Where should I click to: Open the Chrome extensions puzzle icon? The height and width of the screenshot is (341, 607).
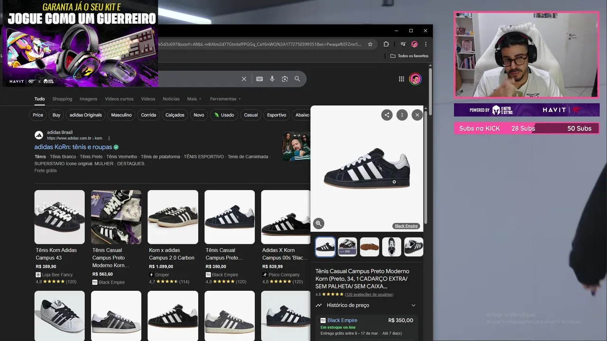386,44
